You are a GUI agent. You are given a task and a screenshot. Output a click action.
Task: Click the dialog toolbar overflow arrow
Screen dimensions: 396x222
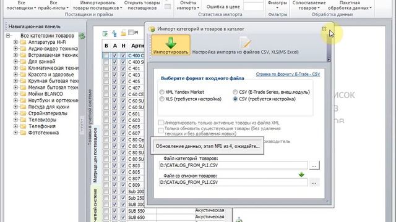(329, 60)
